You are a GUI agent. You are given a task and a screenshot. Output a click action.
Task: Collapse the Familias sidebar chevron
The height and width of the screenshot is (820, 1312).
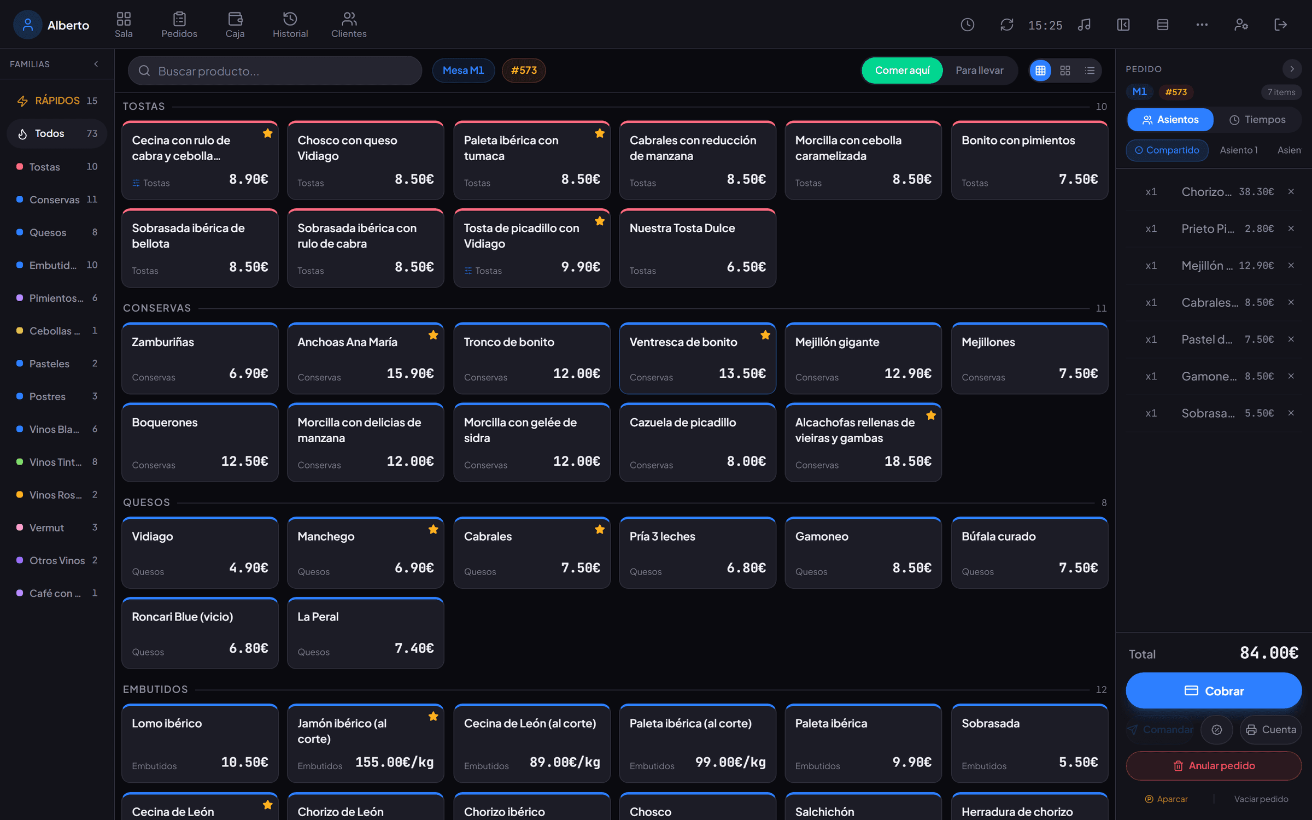pyautogui.click(x=96, y=64)
